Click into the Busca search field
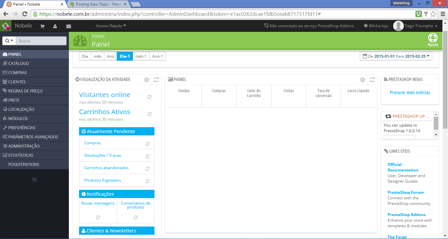This screenshot has width=448, height=239. [41, 41]
